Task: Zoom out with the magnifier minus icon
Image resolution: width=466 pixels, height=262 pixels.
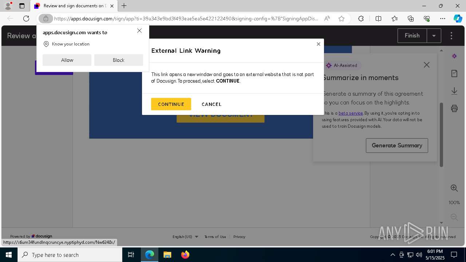Action: [454, 217]
